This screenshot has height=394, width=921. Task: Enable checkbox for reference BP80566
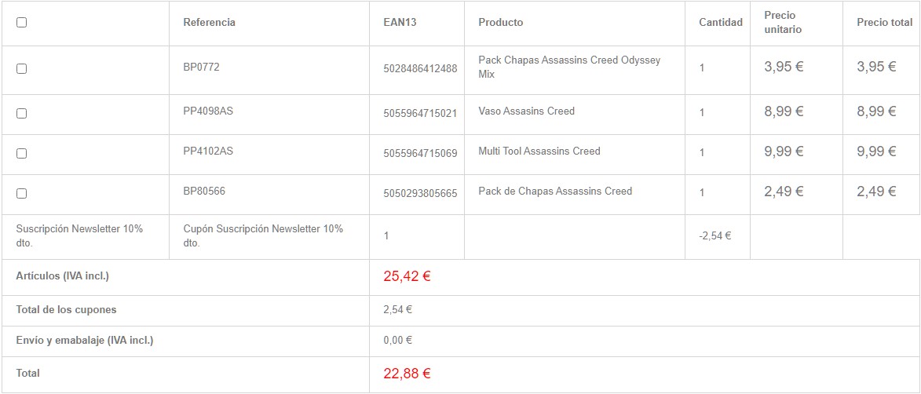(x=21, y=193)
